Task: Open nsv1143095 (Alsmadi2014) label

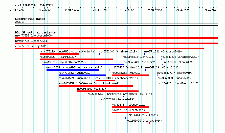Action: pyautogui.click(x=144, y=121)
